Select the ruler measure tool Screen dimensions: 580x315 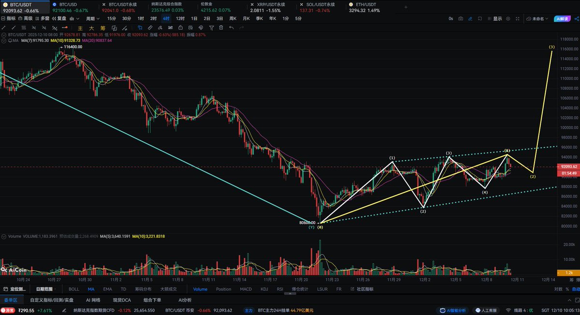(x=150, y=28)
